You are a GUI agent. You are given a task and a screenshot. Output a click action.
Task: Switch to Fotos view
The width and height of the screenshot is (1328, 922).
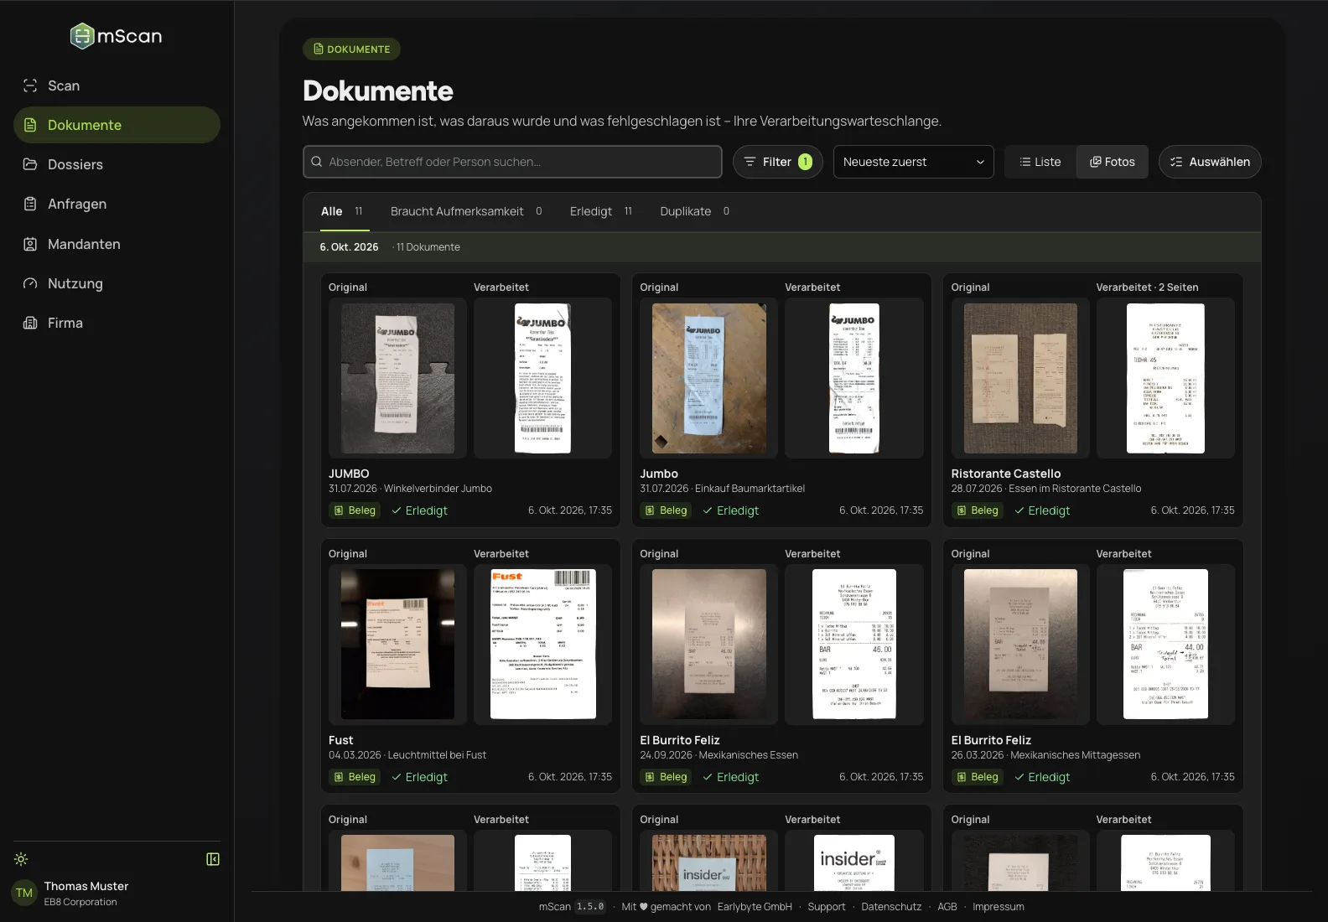coord(1112,162)
